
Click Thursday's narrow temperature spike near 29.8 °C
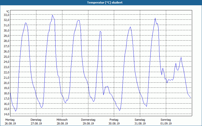tap(100, 31)
